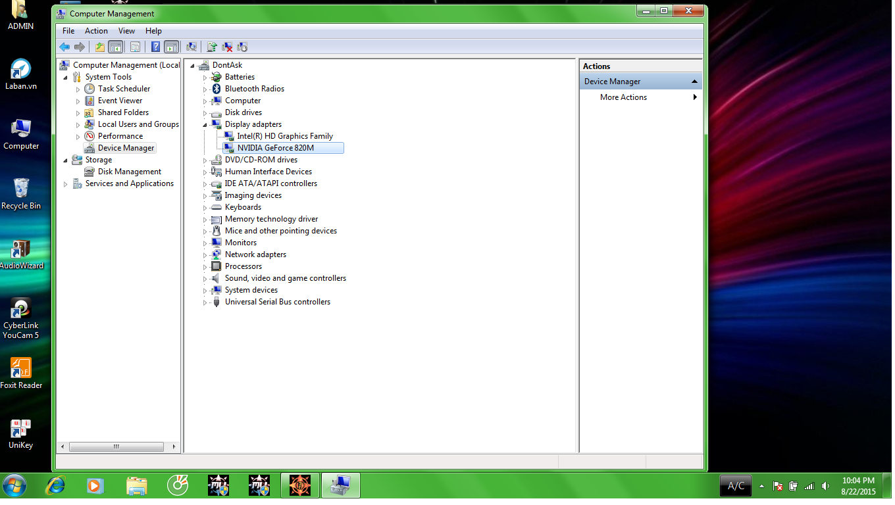Open Internet Explorer from the taskbar
This screenshot has height=505, width=895.
click(x=55, y=486)
